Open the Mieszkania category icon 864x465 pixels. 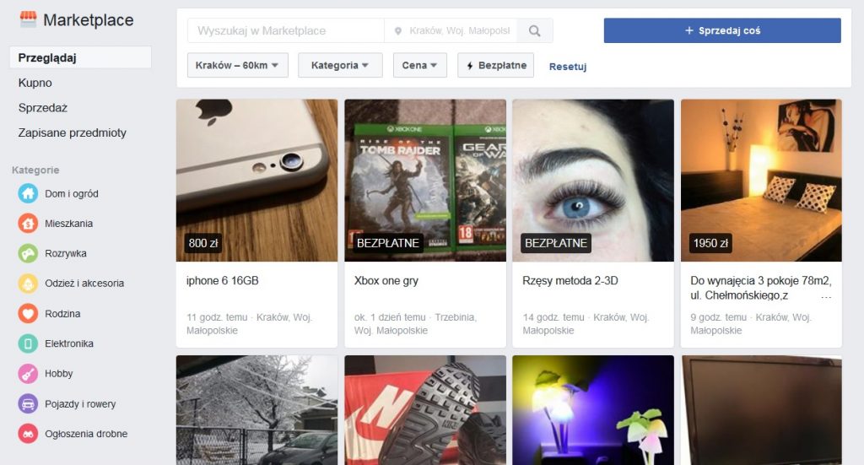click(28, 223)
